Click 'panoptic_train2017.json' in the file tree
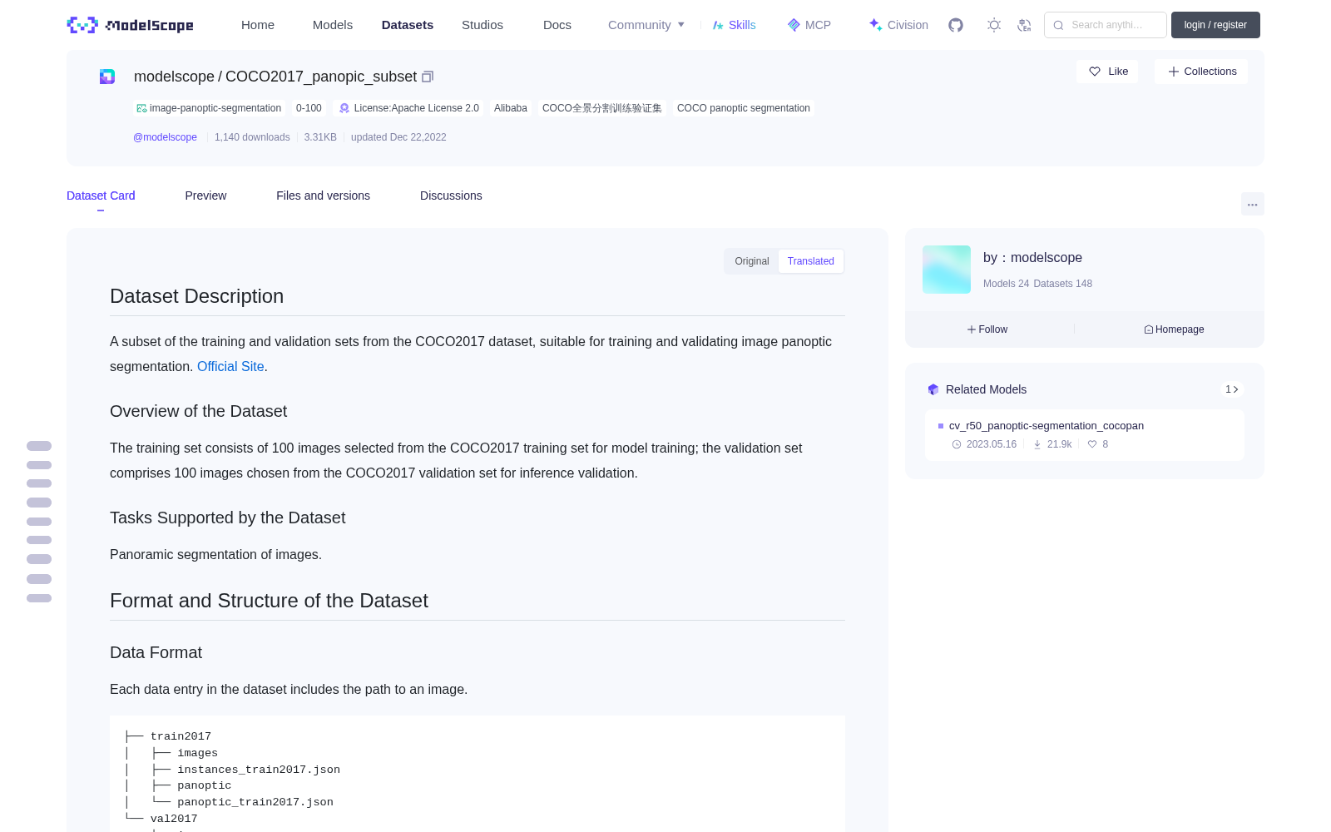Image resolution: width=1331 pixels, height=832 pixels. (255, 802)
